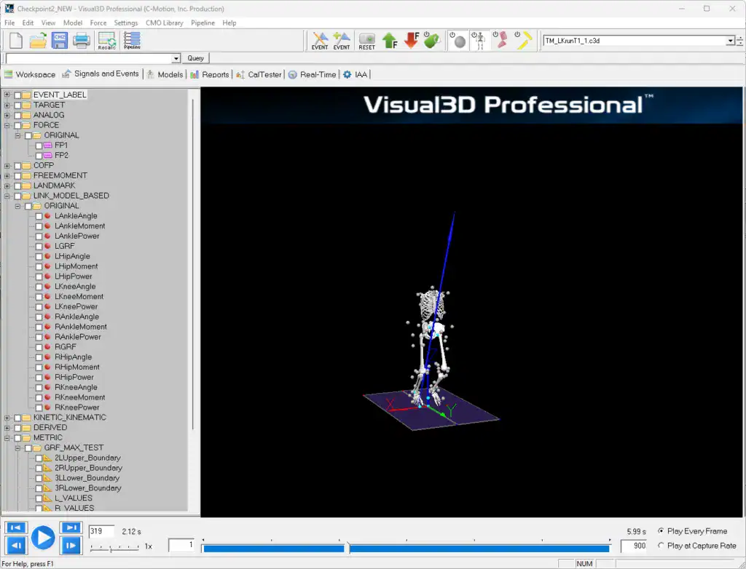Expand the KINETIC_KINEMATIC folder

point(7,418)
